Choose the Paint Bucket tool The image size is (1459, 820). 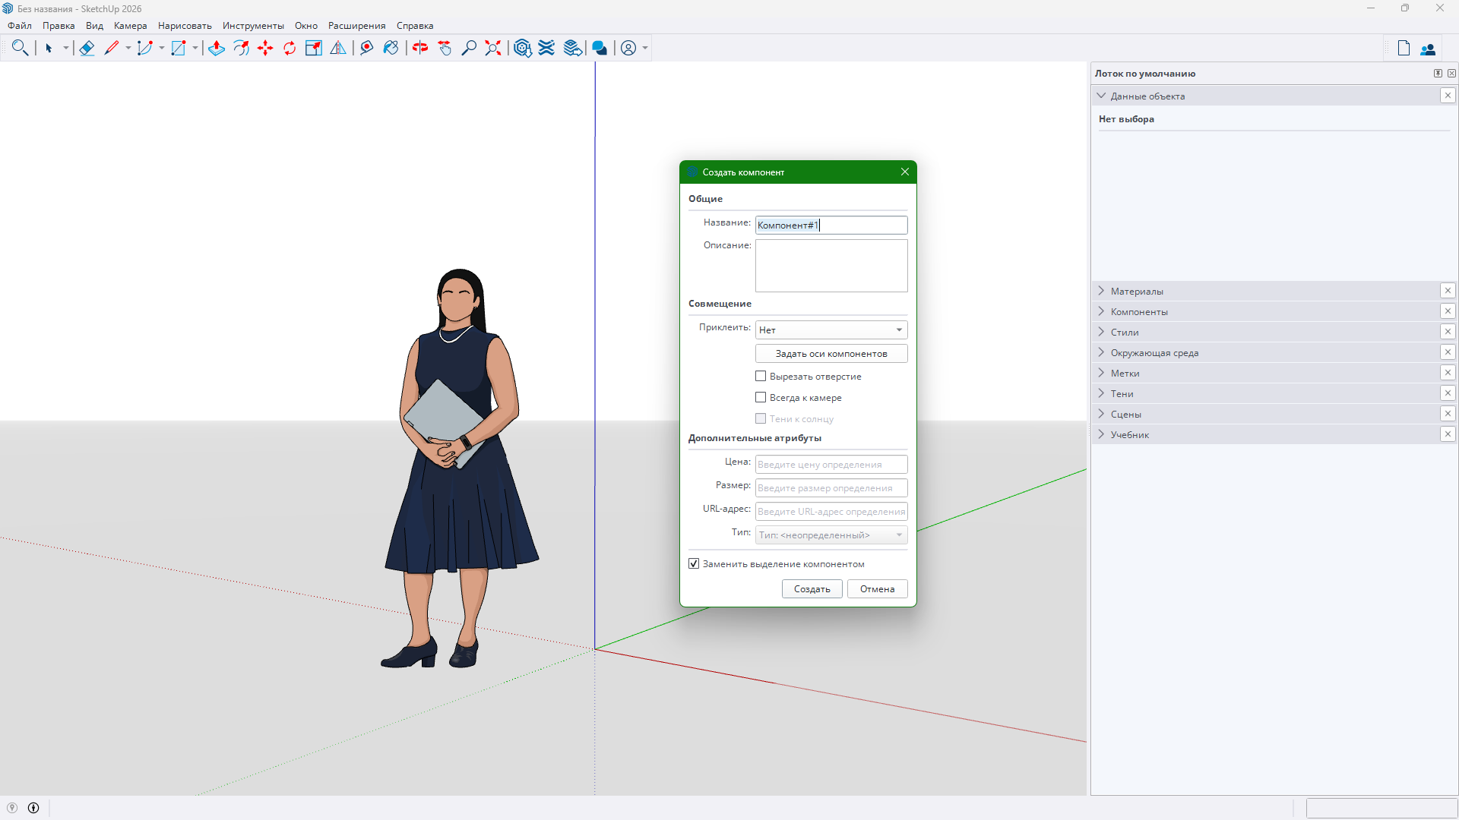click(391, 48)
